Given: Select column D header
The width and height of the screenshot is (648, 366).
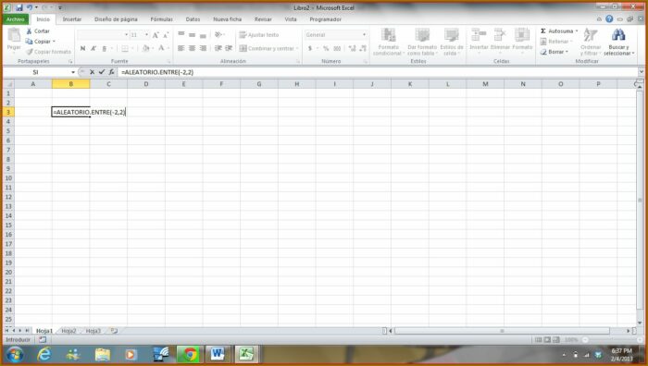Looking at the screenshot, I should tap(146, 84).
